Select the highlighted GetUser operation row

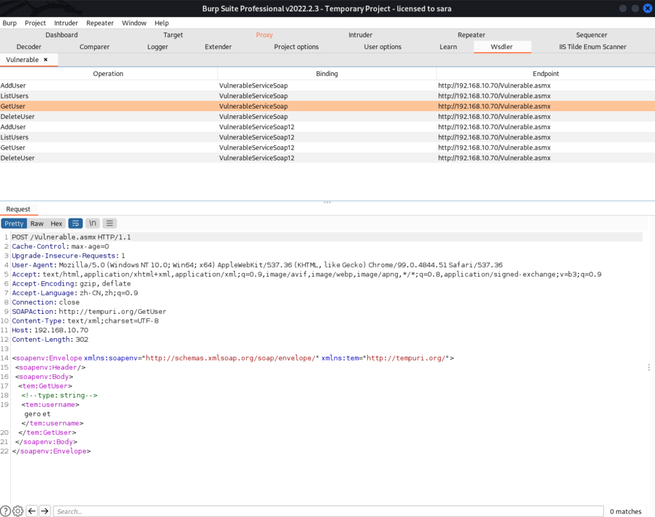pyautogui.click(x=327, y=107)
